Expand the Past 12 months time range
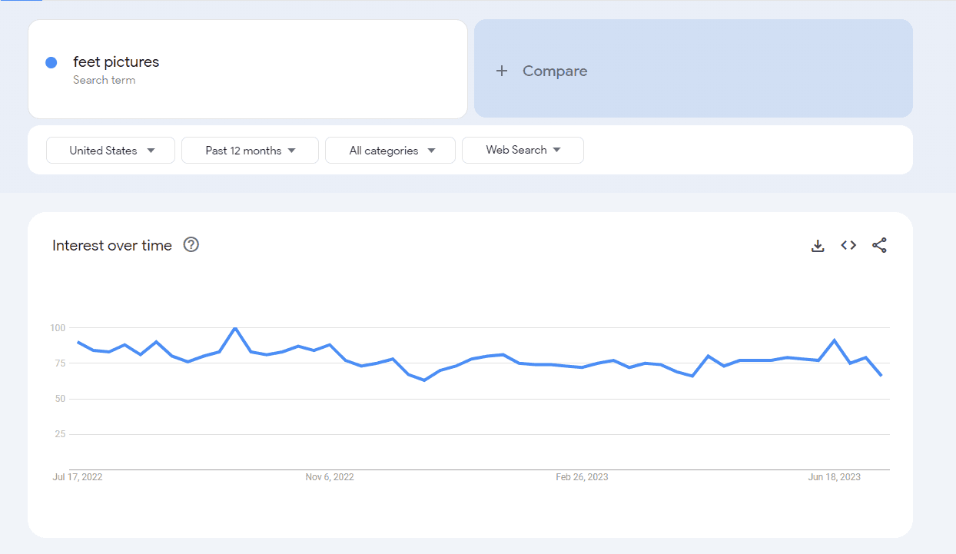The height and width of the screenshot is (554, 956). (250, 151)
